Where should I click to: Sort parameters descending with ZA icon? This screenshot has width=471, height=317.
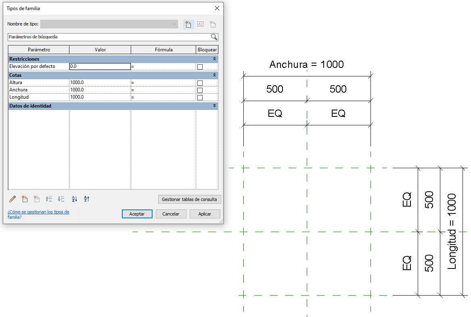87,199
